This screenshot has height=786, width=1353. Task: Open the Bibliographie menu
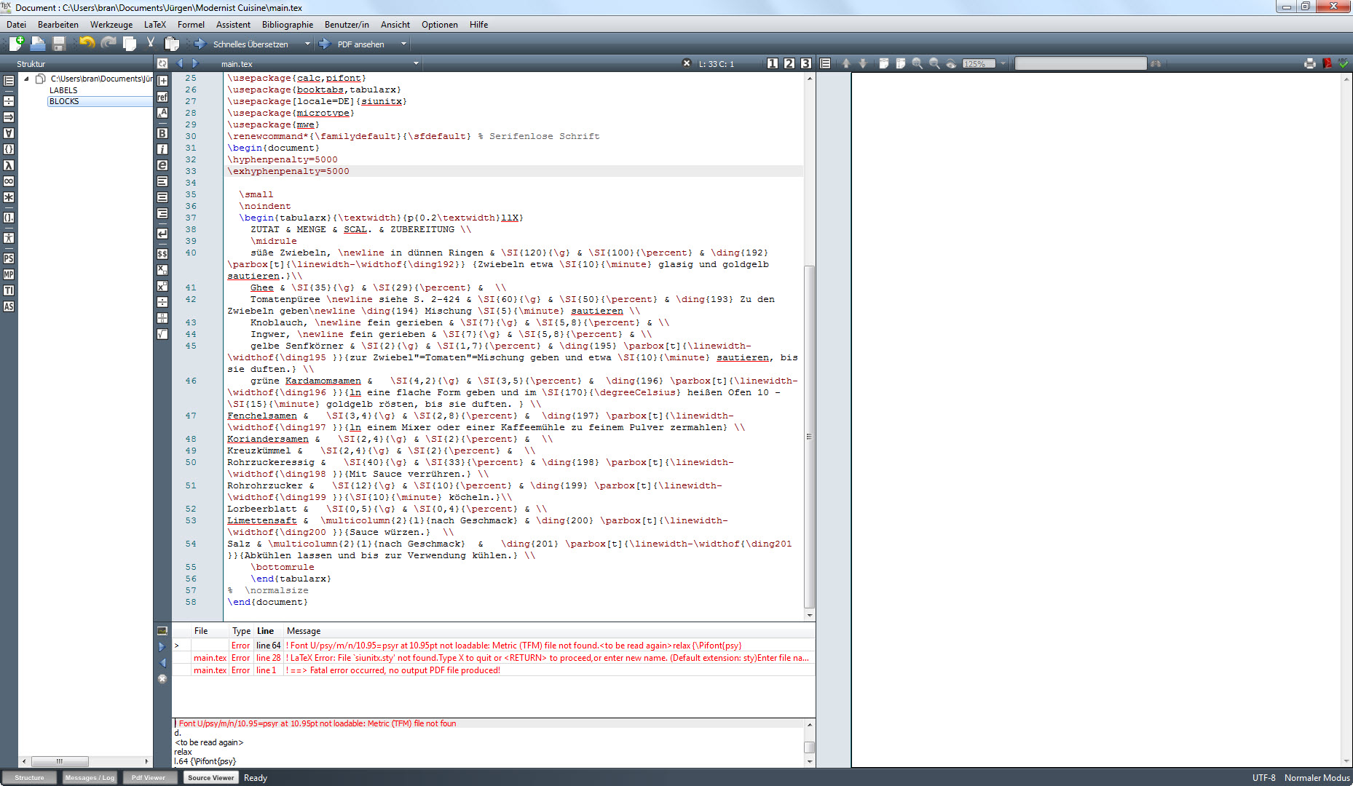point(288,24)
